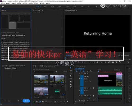
Task: Switch Project panel to List view
Action: tap(37, 102)
